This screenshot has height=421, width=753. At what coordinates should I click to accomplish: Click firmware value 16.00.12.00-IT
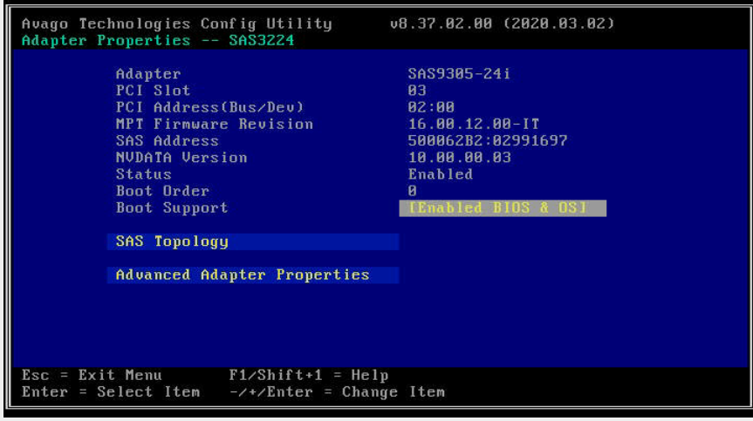click(x=474, y=124)
